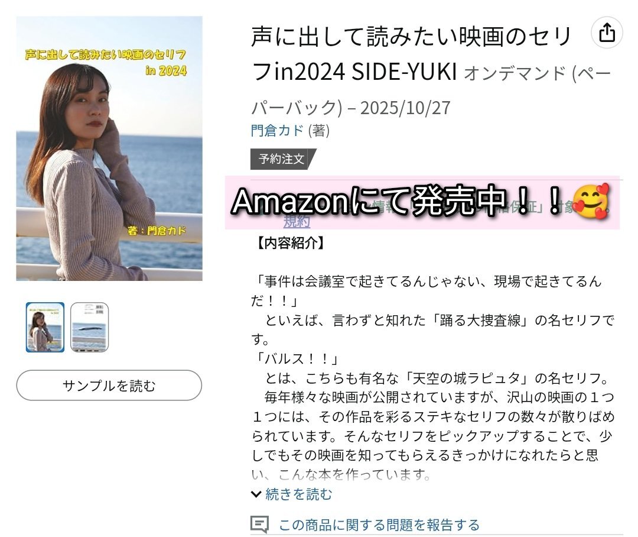
Task: Click the サンプルを読む button
Action: (109, 386)
